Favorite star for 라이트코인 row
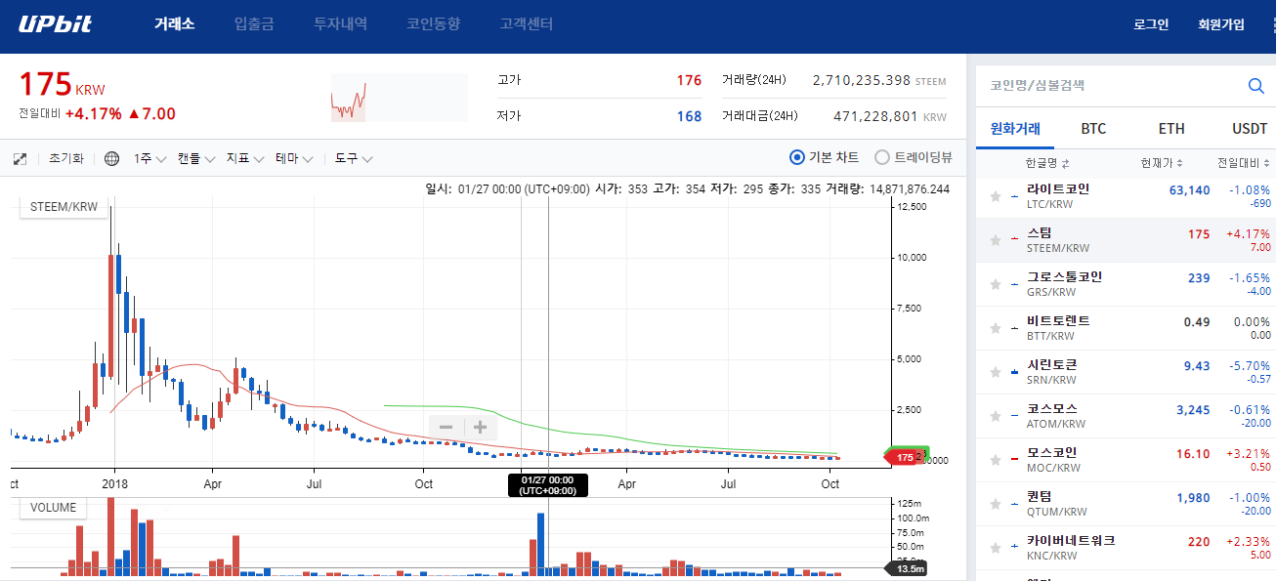The width and height of the screenshot is (1276, 581). (996, 196)
